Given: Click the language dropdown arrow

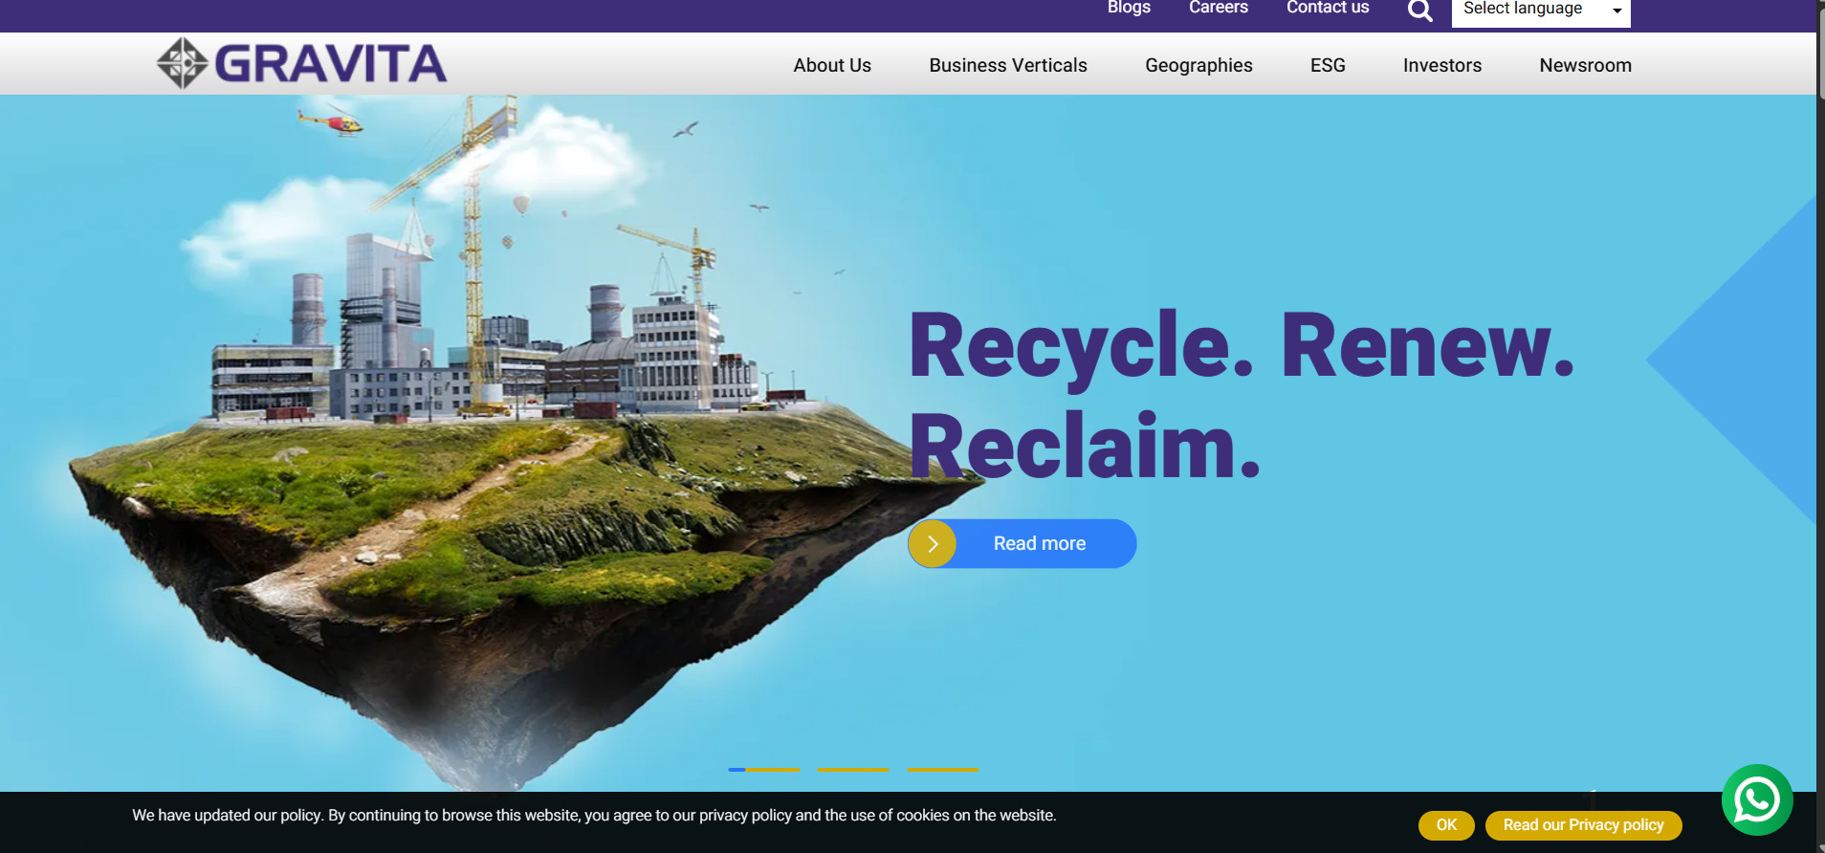Looking at the screenshot, I should [x=1616, y=11].
